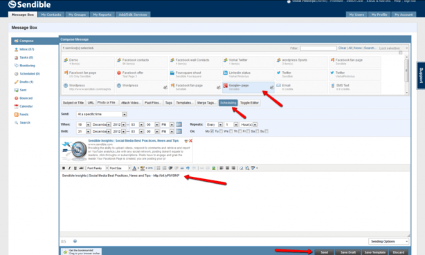Open the My Reports tab
This screenshot has height=255, width=425.
pos(102,15)
